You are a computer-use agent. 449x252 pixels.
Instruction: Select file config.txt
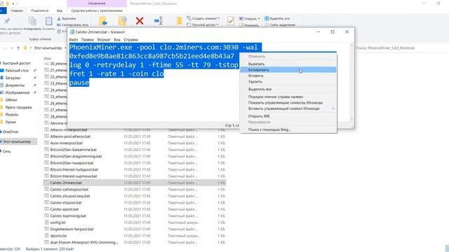pos(58,223)
